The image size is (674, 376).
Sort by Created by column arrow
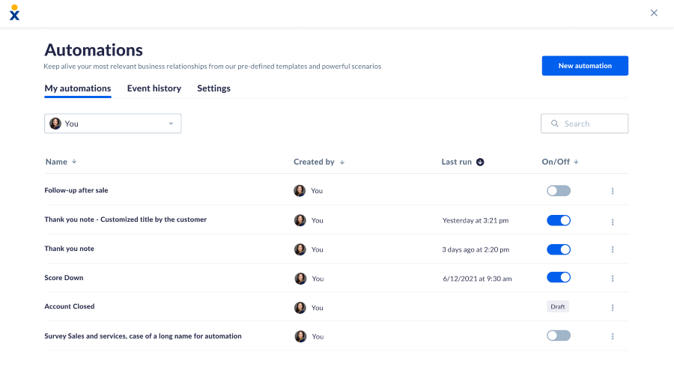point(342,162)
